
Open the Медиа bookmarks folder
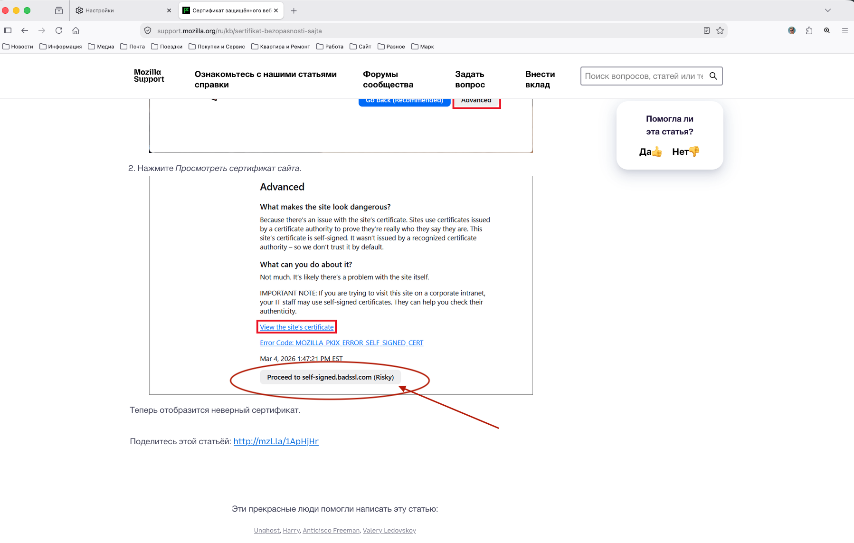(101, 47)
